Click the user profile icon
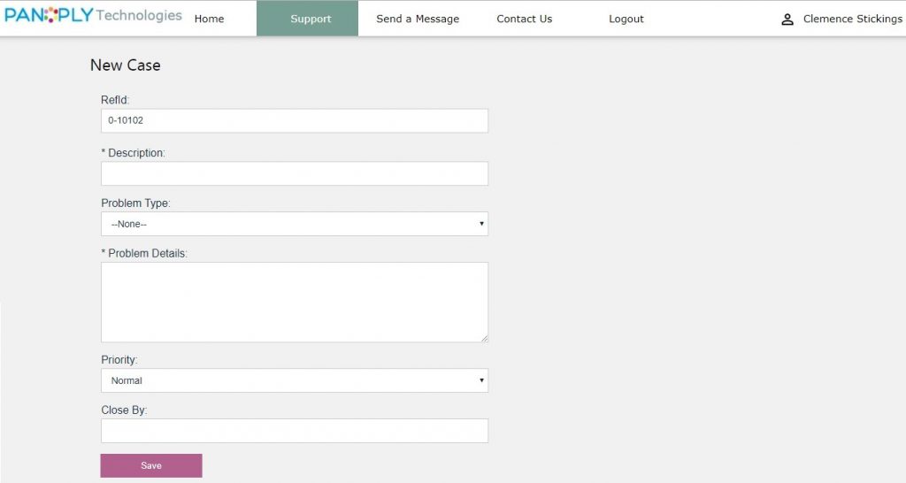 pyautogui.click(x=787, y=19)
